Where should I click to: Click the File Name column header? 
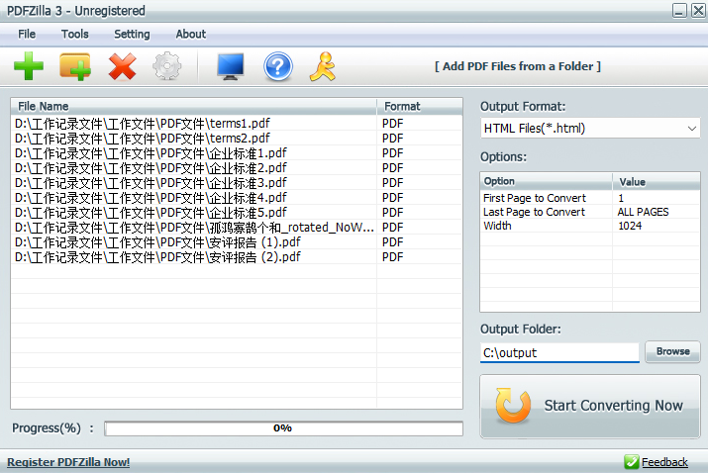point(194,106)
